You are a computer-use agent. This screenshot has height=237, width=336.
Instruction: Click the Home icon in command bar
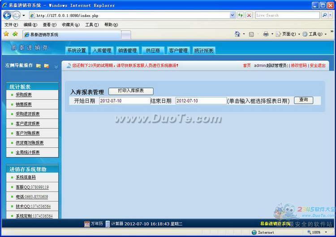click(237, 34)
